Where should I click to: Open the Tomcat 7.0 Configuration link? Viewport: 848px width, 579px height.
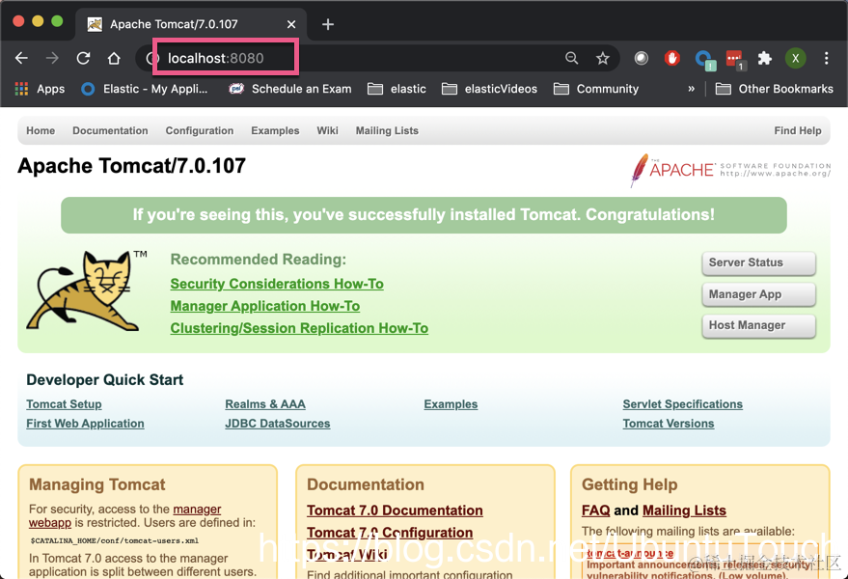(x=390, y=533)
